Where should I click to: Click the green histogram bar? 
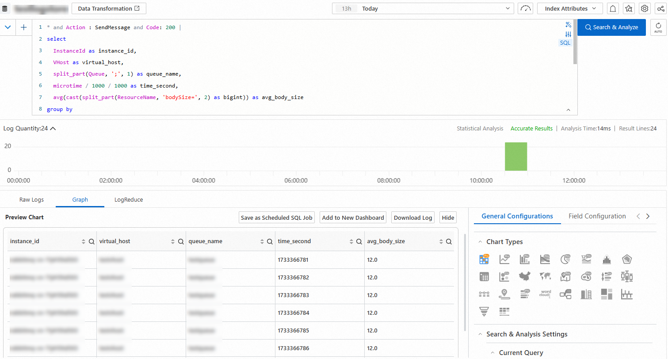pos(516,157)
